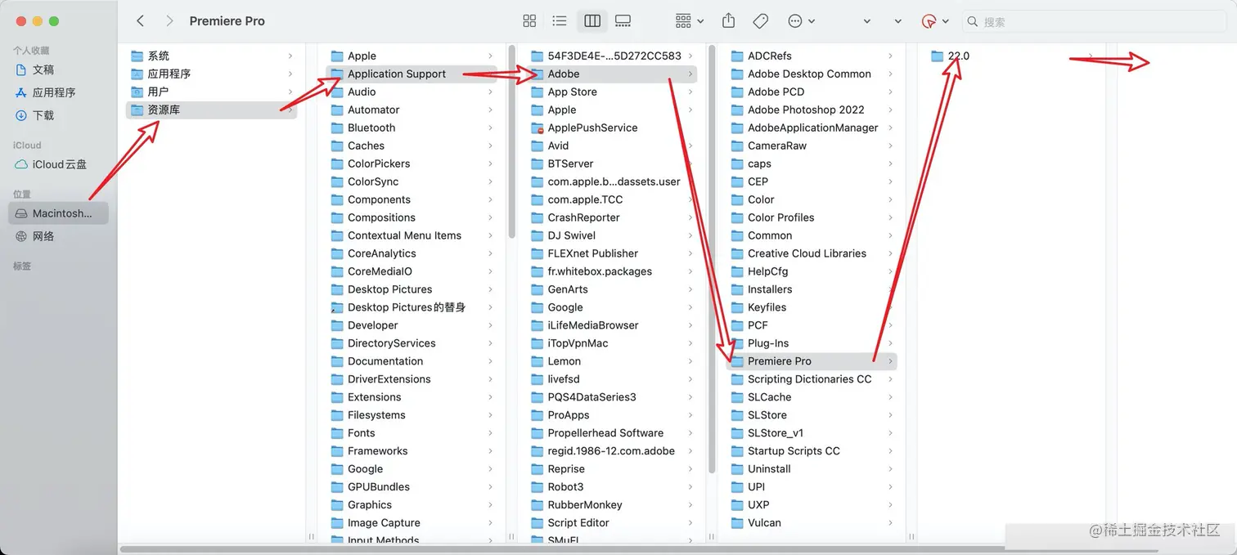Click the Adobe Photoshop 2022 folder icon
This screenshot has height=555, width=1237.
736,110
